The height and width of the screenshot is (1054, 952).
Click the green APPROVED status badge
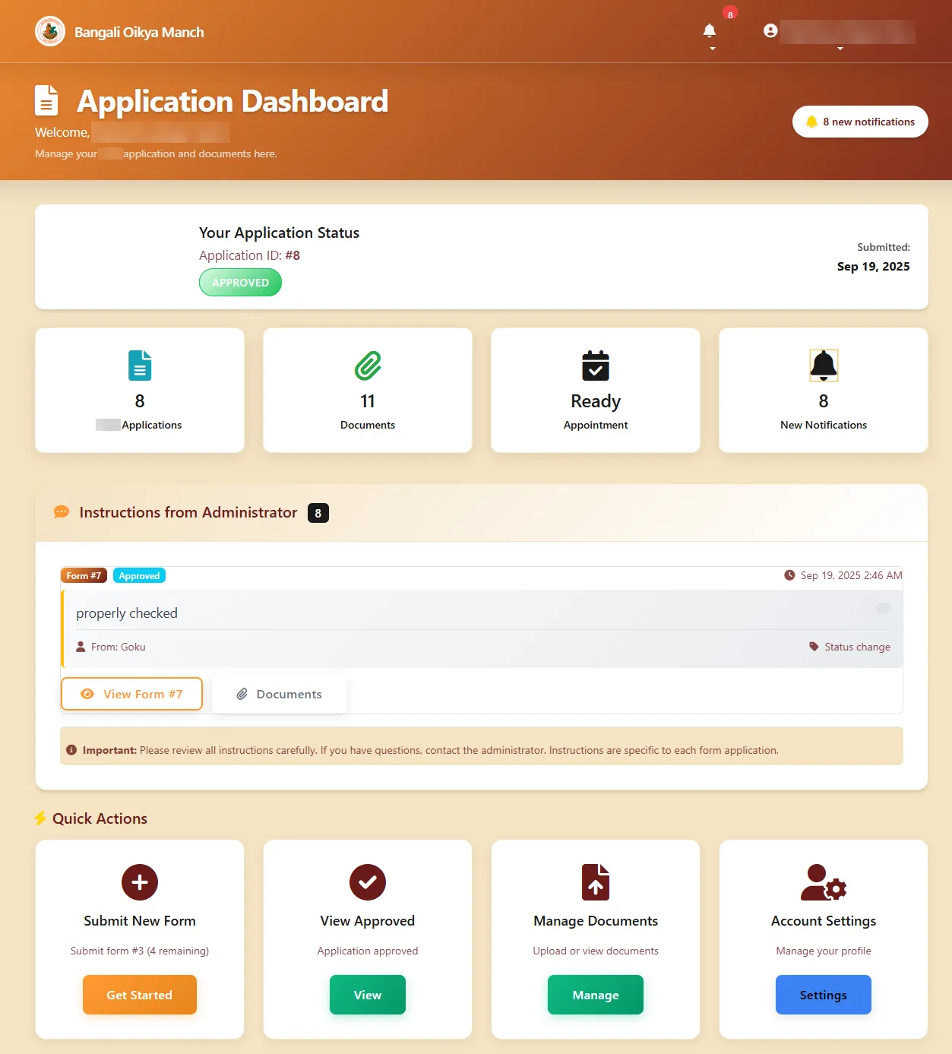(x=240, y=283)
